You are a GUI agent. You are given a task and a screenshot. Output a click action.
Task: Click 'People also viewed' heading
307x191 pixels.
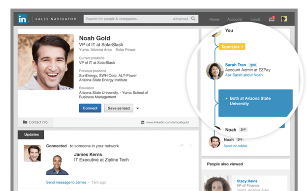pos(225,164)
